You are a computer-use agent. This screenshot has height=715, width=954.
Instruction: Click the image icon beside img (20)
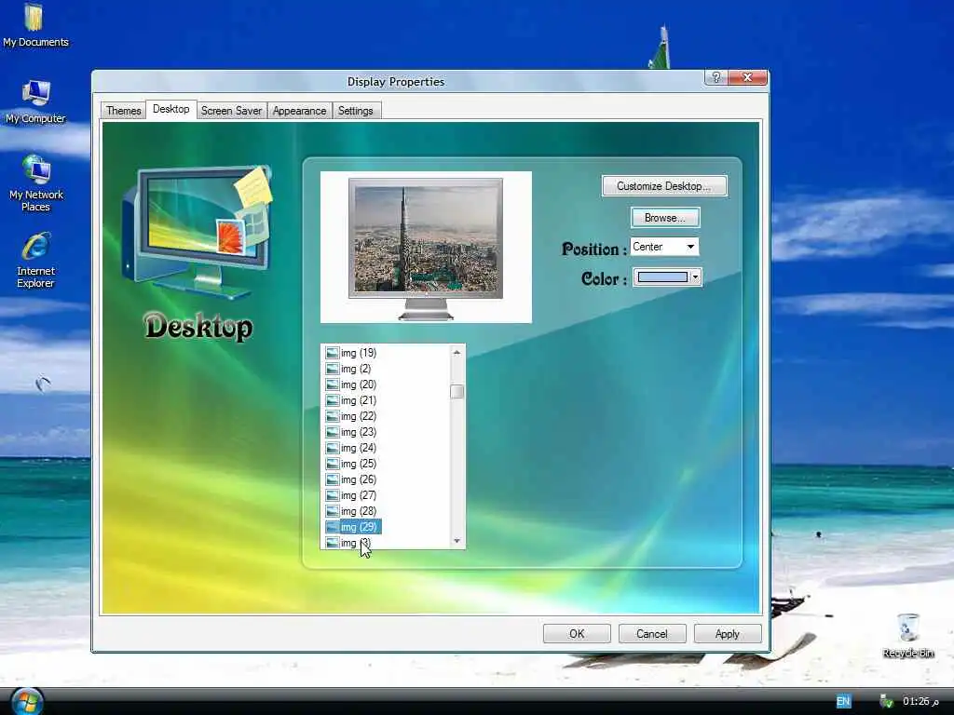pos(333,384)
